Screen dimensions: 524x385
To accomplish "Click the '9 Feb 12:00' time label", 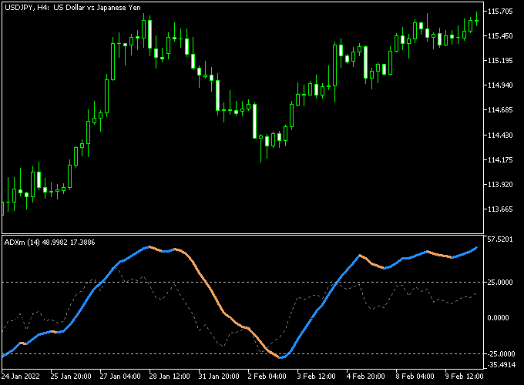I will click(464, 377).
